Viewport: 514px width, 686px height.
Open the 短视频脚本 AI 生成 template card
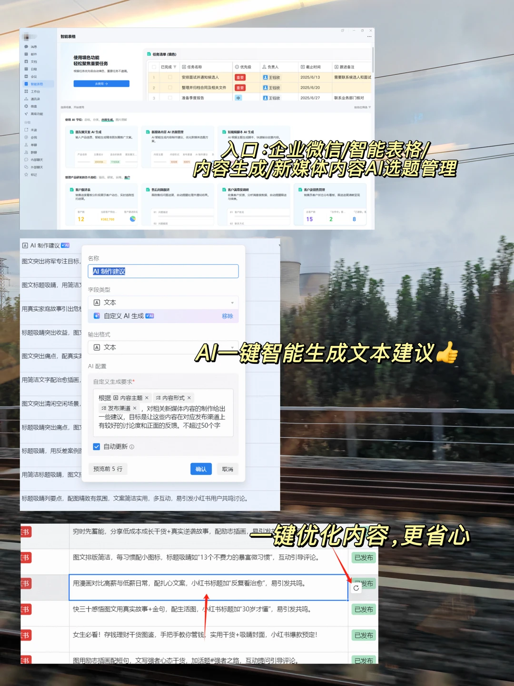tap(254, 147)
